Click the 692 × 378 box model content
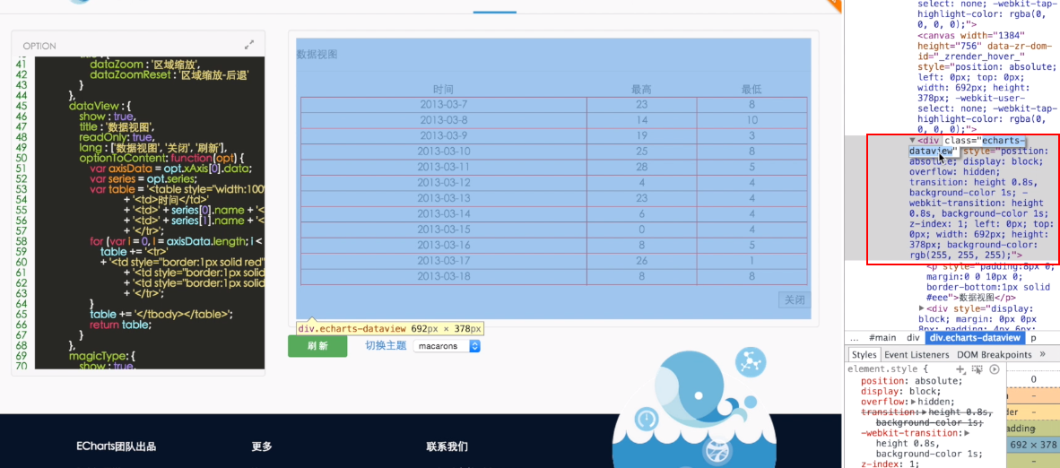 pyautogui.click(x=1034, y=445)
